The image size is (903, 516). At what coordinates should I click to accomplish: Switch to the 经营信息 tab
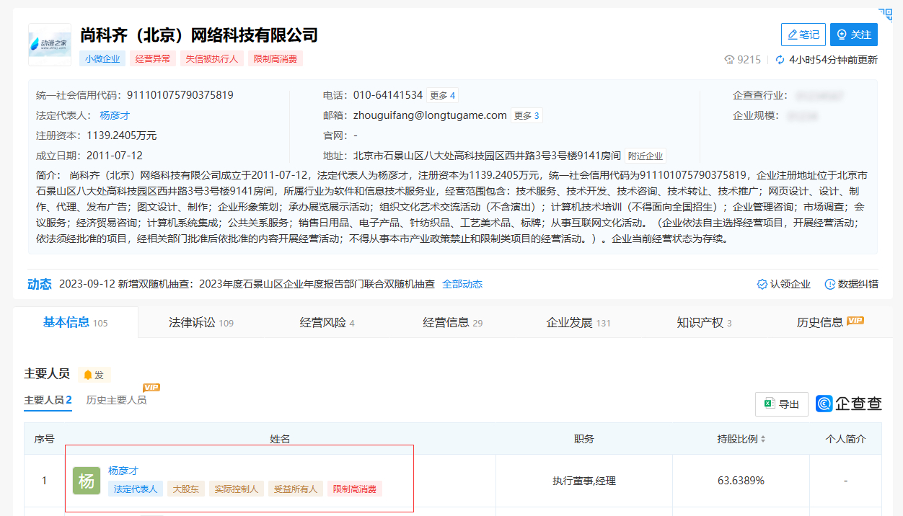click(x=452, y=323)
